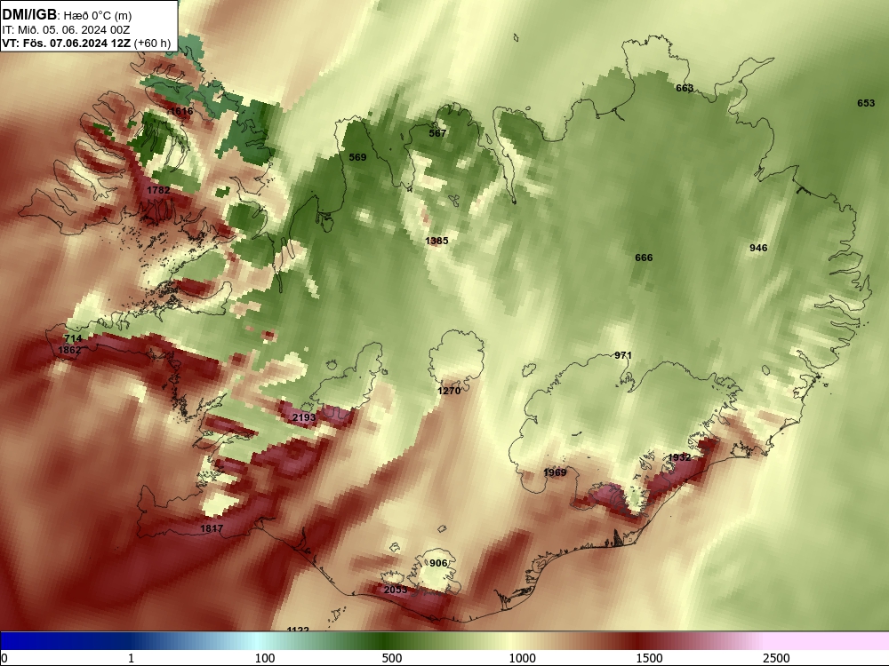Click the colorbar label 500
The image size is (889, 666).
coord(392,658)
